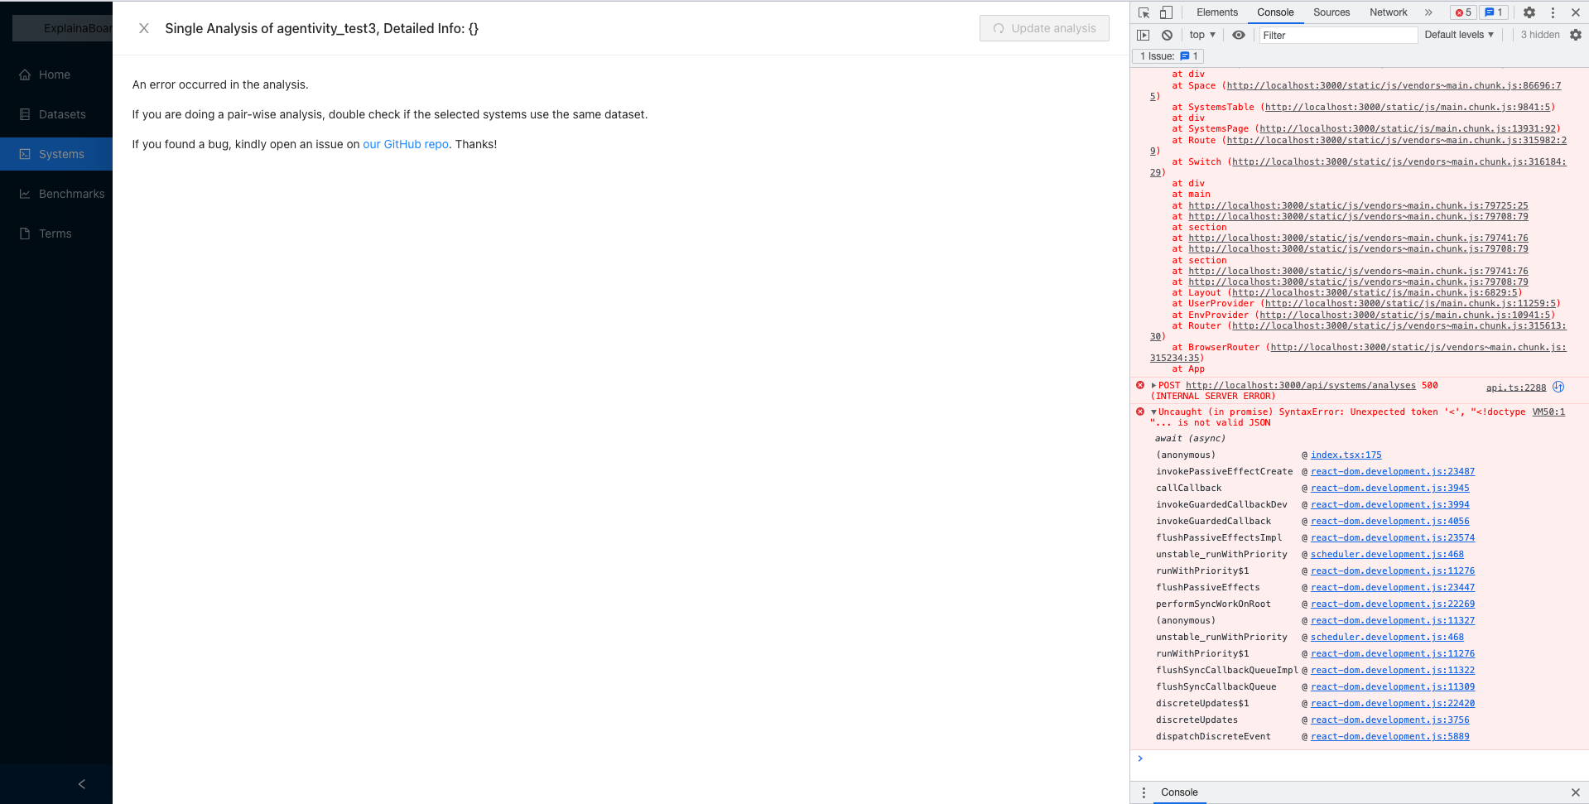This screenshot has width=1589, height=804.
Task: Open the Benchmarks sidebar section
Action: coord(71,193)
